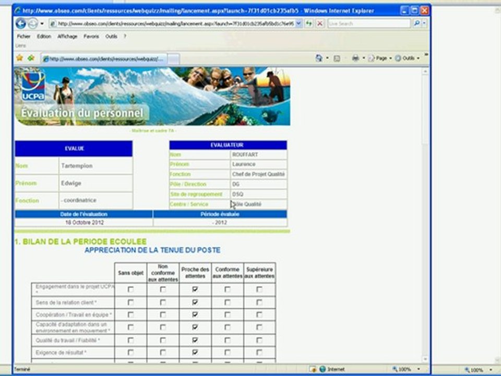Check Non conforme for Exigence de résultat

[163, 352]
